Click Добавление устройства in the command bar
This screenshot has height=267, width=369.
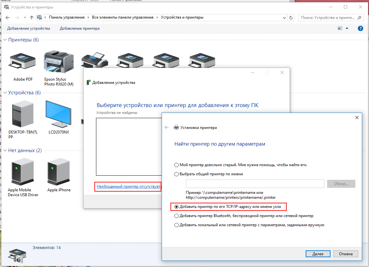[x=28, y=28]
